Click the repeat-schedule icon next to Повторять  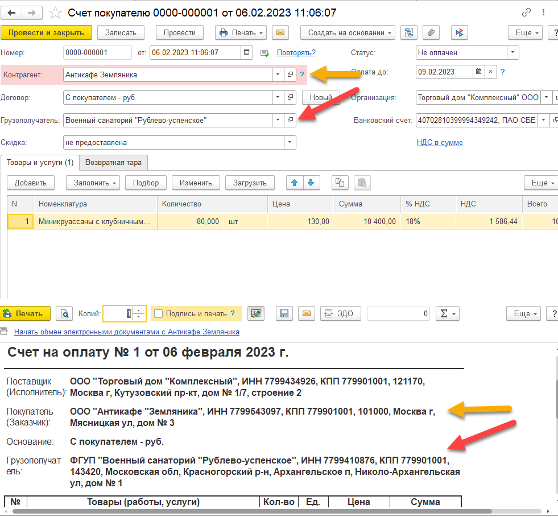click(264, 53)
